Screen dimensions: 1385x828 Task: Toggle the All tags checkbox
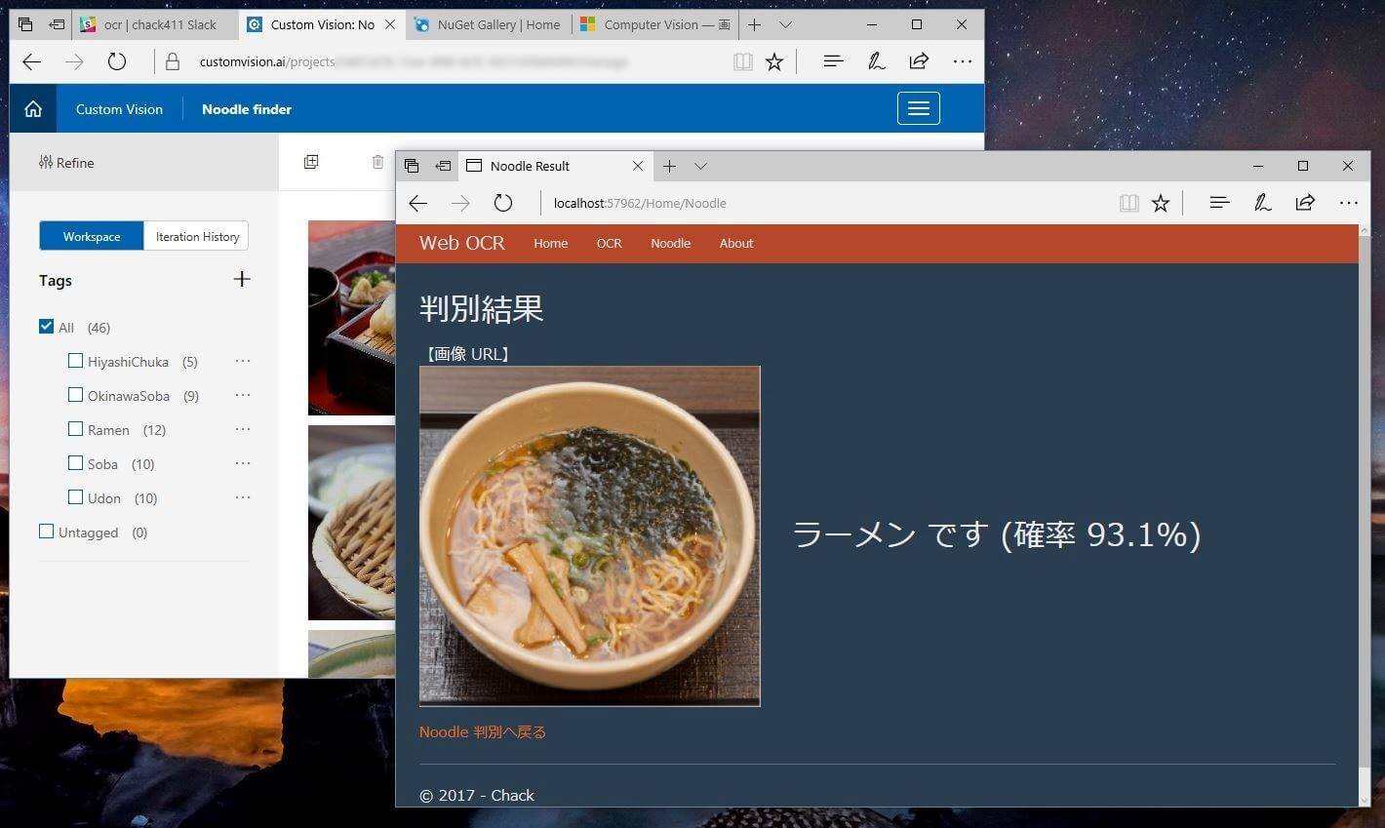pyautogui.click(x=46, y=327)
